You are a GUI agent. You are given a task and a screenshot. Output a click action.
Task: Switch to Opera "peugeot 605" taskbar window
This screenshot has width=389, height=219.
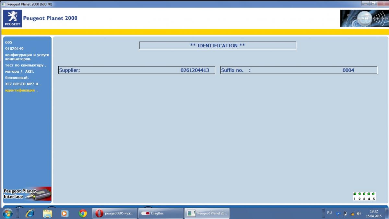tap(115, 213)
